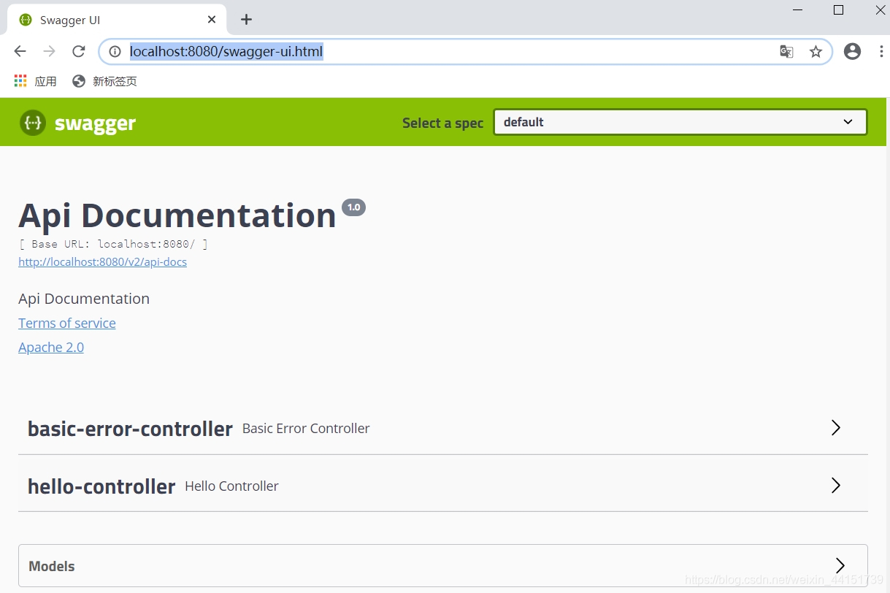
Task: Open the Chrome three-dot menu
Action: [881, 51]
